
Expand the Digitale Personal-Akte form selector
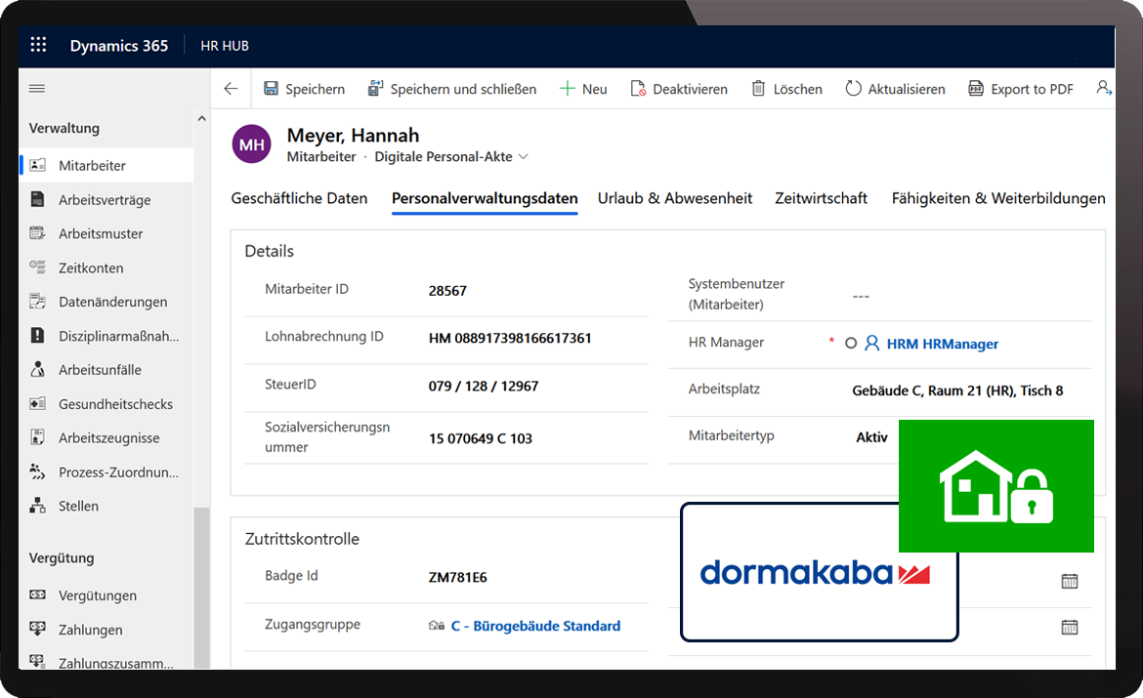pyautogui.click(x=523, y=156)
